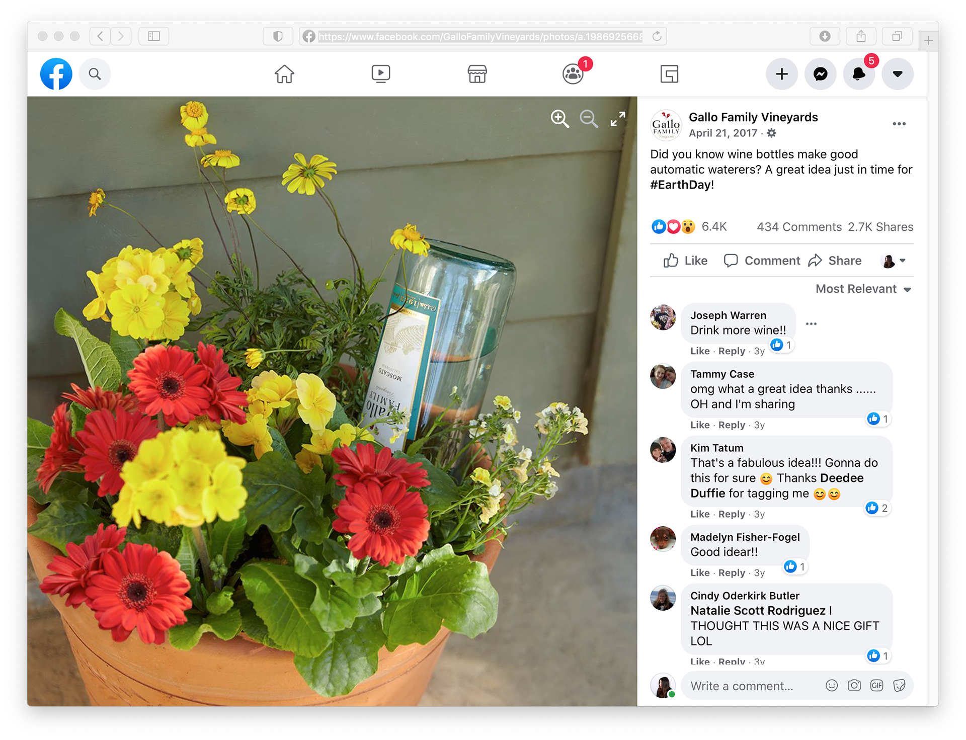This screenshot has height=740, width=966.
Task: View reactions on Madelyn Fisher-Fogel's comment
Action: 795,567
